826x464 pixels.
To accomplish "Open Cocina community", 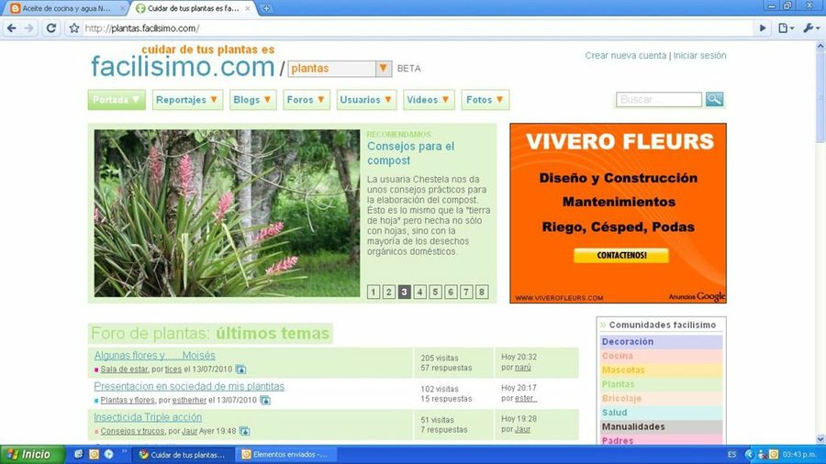I will point(661,356).
